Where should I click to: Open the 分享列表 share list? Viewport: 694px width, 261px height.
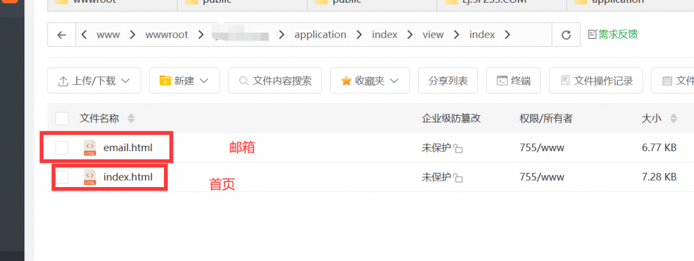448,81
